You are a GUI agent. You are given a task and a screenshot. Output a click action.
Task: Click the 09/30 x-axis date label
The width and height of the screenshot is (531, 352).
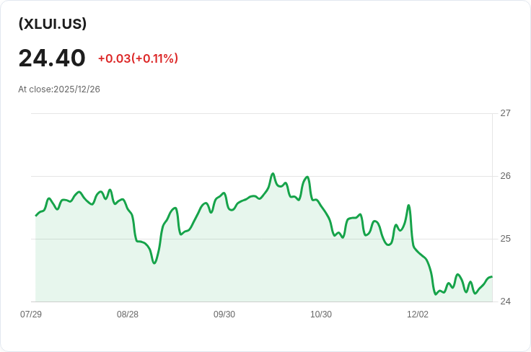[224, 314]
